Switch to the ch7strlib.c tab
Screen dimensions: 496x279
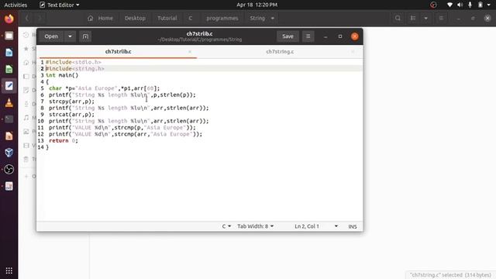[118, 52]
